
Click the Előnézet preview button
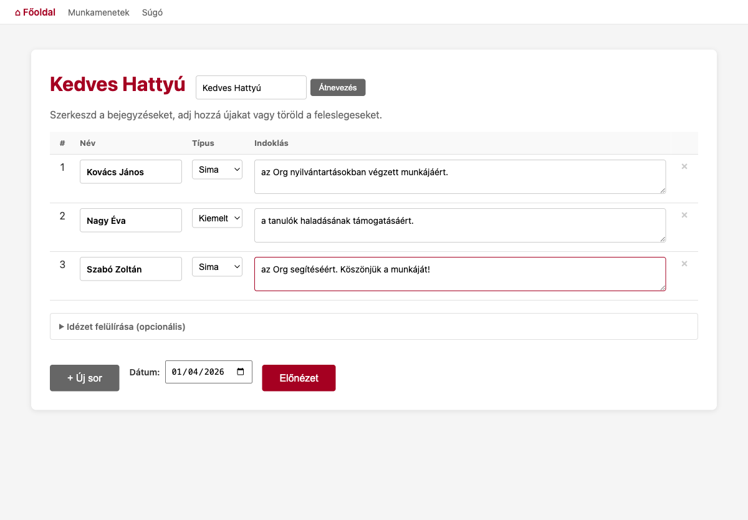(x=299, y=378)
